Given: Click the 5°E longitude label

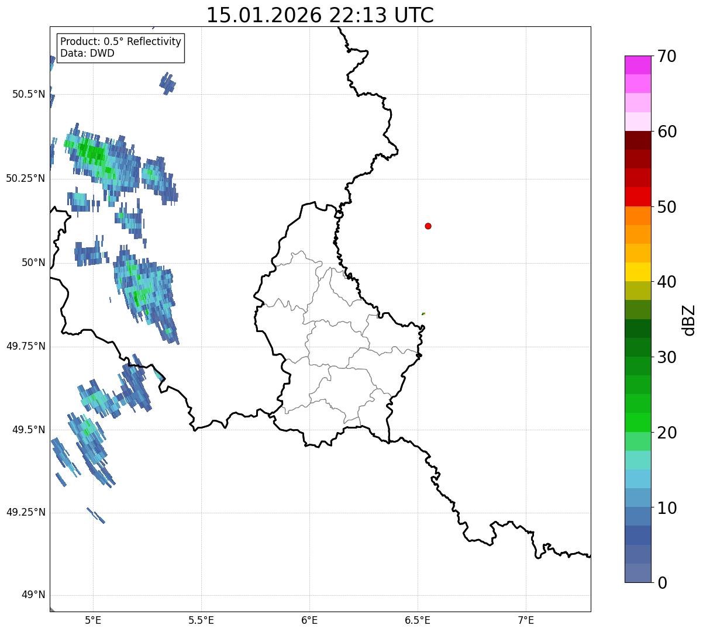Looking at the screenshot, I should click(93, 620).
